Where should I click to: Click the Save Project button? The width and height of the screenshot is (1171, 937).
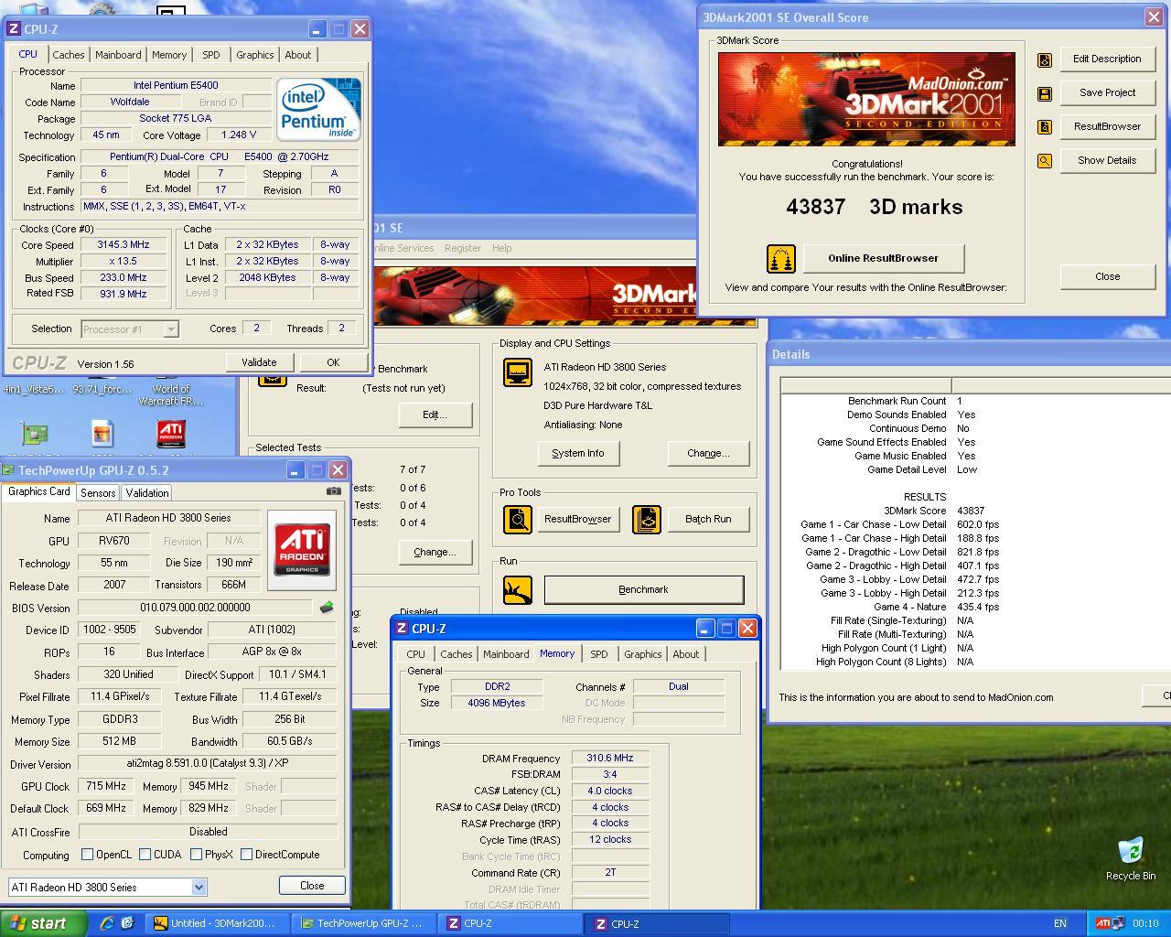click(1107, 92)
